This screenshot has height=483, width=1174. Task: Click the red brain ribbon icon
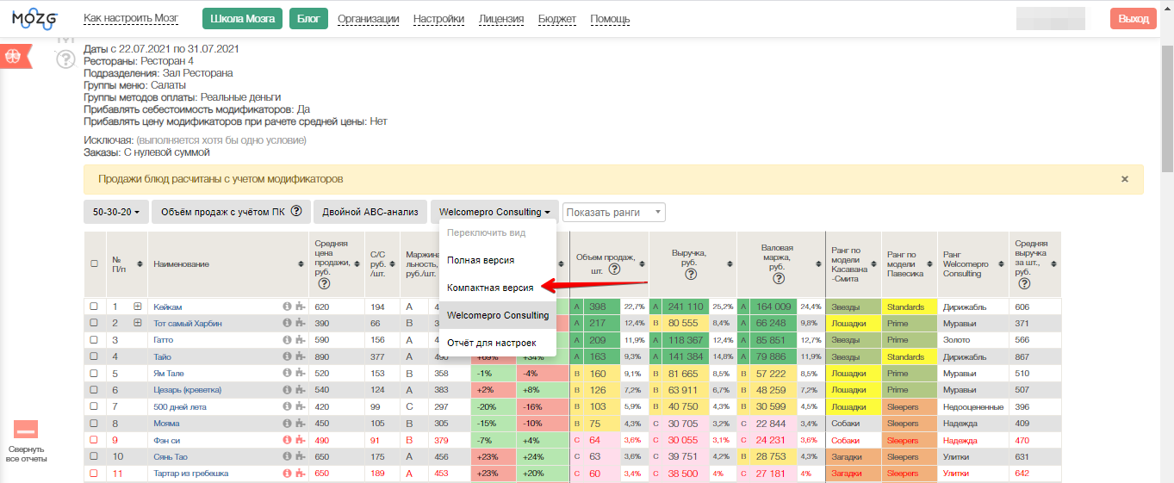(14, 55)
